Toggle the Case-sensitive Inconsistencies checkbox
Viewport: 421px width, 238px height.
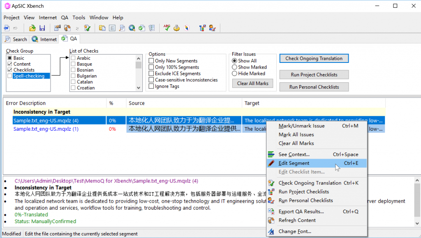tap(151, 80)
